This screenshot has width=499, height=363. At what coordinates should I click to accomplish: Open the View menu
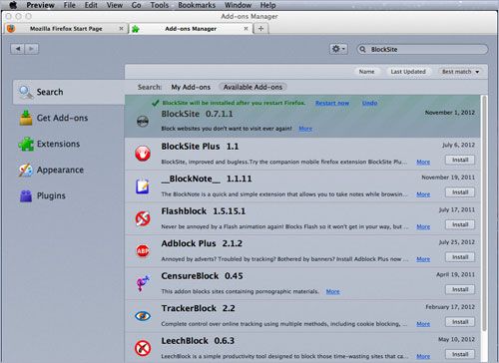pyautogui.click(x=115, y=5)
